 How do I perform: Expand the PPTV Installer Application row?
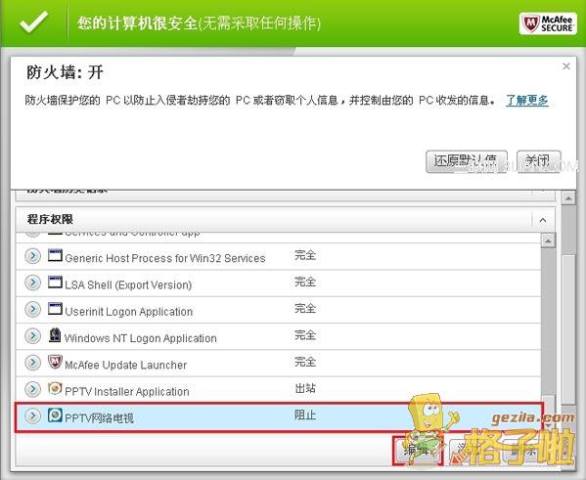[33, 389]
